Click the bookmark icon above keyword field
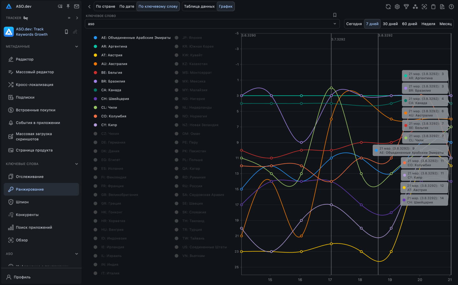The height and width of the screenshot is (285, 458). 335,15
